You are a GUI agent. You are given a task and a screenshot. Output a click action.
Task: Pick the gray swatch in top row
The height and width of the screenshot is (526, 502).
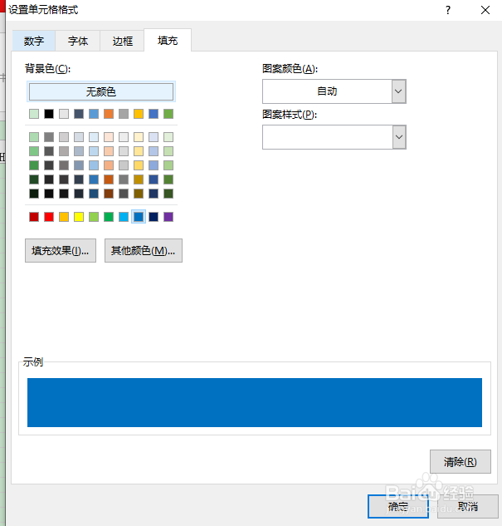124,114
